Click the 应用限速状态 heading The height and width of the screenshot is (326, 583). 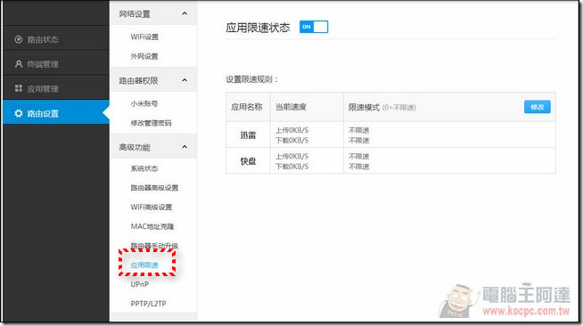pyautogui.click(x=258, y=28)
